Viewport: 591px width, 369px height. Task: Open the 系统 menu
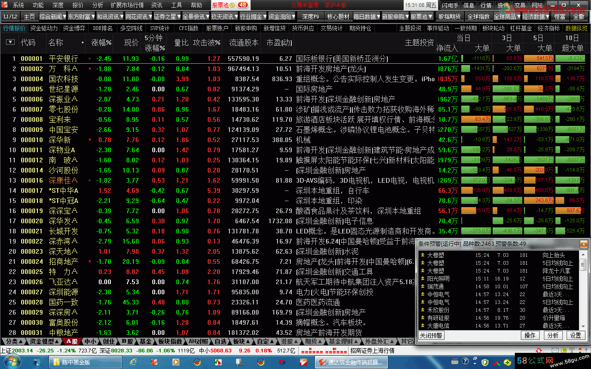click(x=18, y=5)
